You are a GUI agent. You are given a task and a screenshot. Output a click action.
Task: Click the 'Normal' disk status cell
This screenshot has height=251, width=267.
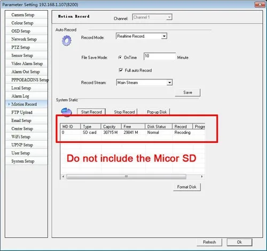coord(153,133)
